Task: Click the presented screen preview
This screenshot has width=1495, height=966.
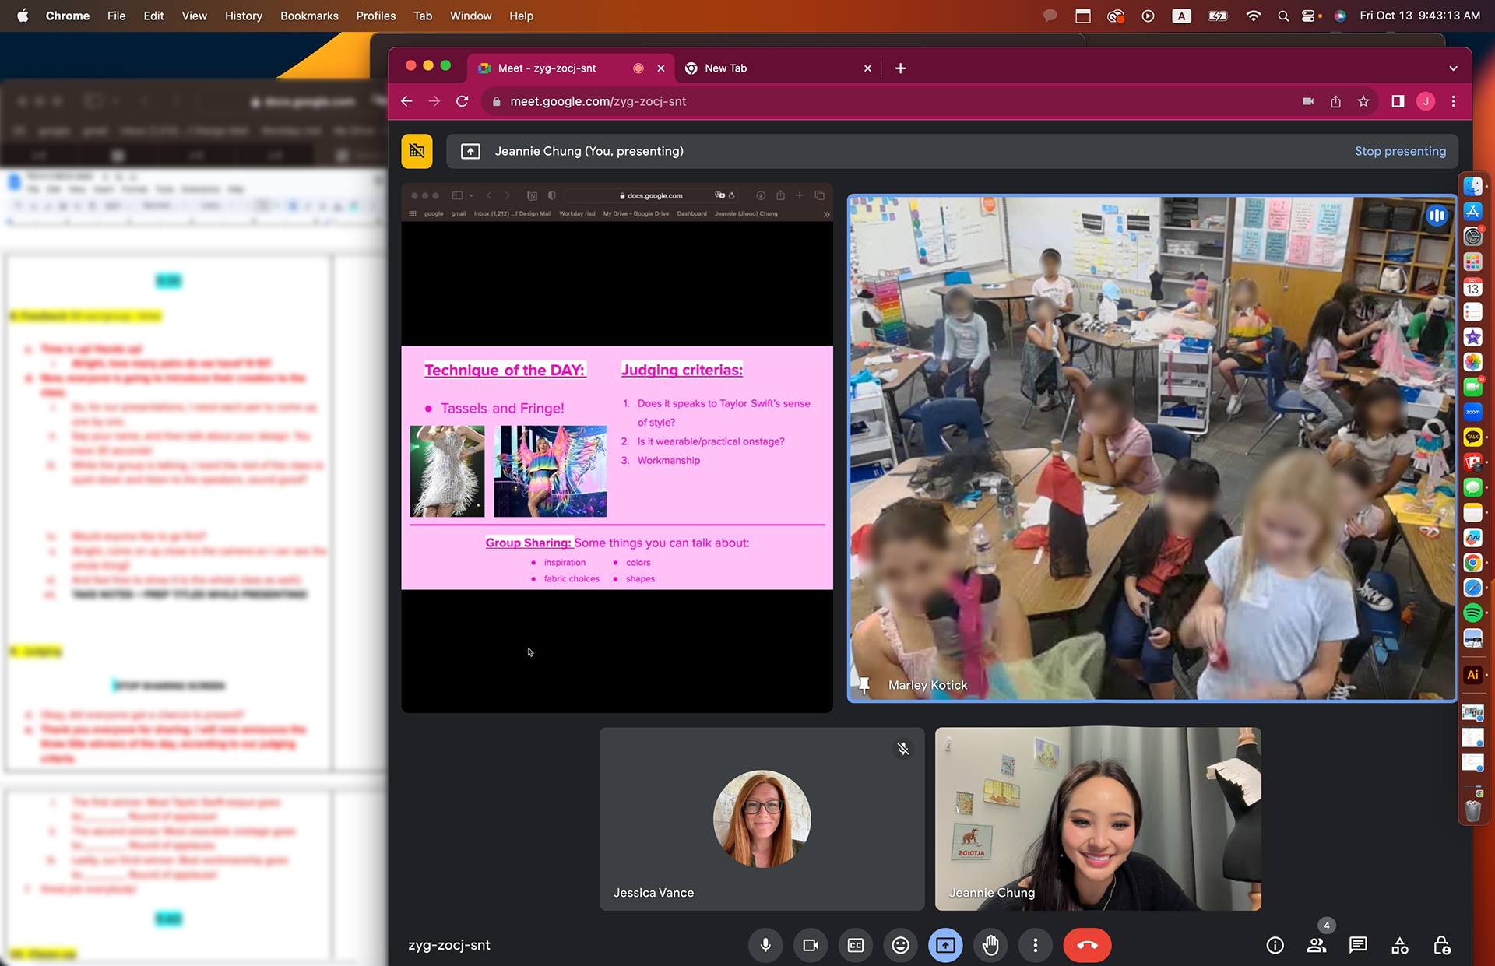Action: coord(617,448)
